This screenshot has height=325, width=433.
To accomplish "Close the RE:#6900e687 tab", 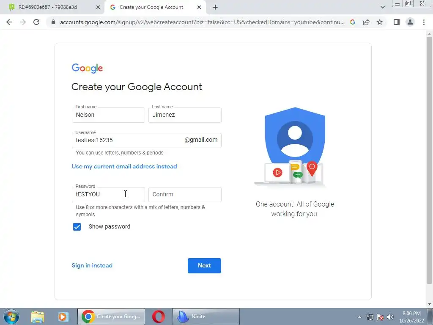I will click(x=98, y=7).
